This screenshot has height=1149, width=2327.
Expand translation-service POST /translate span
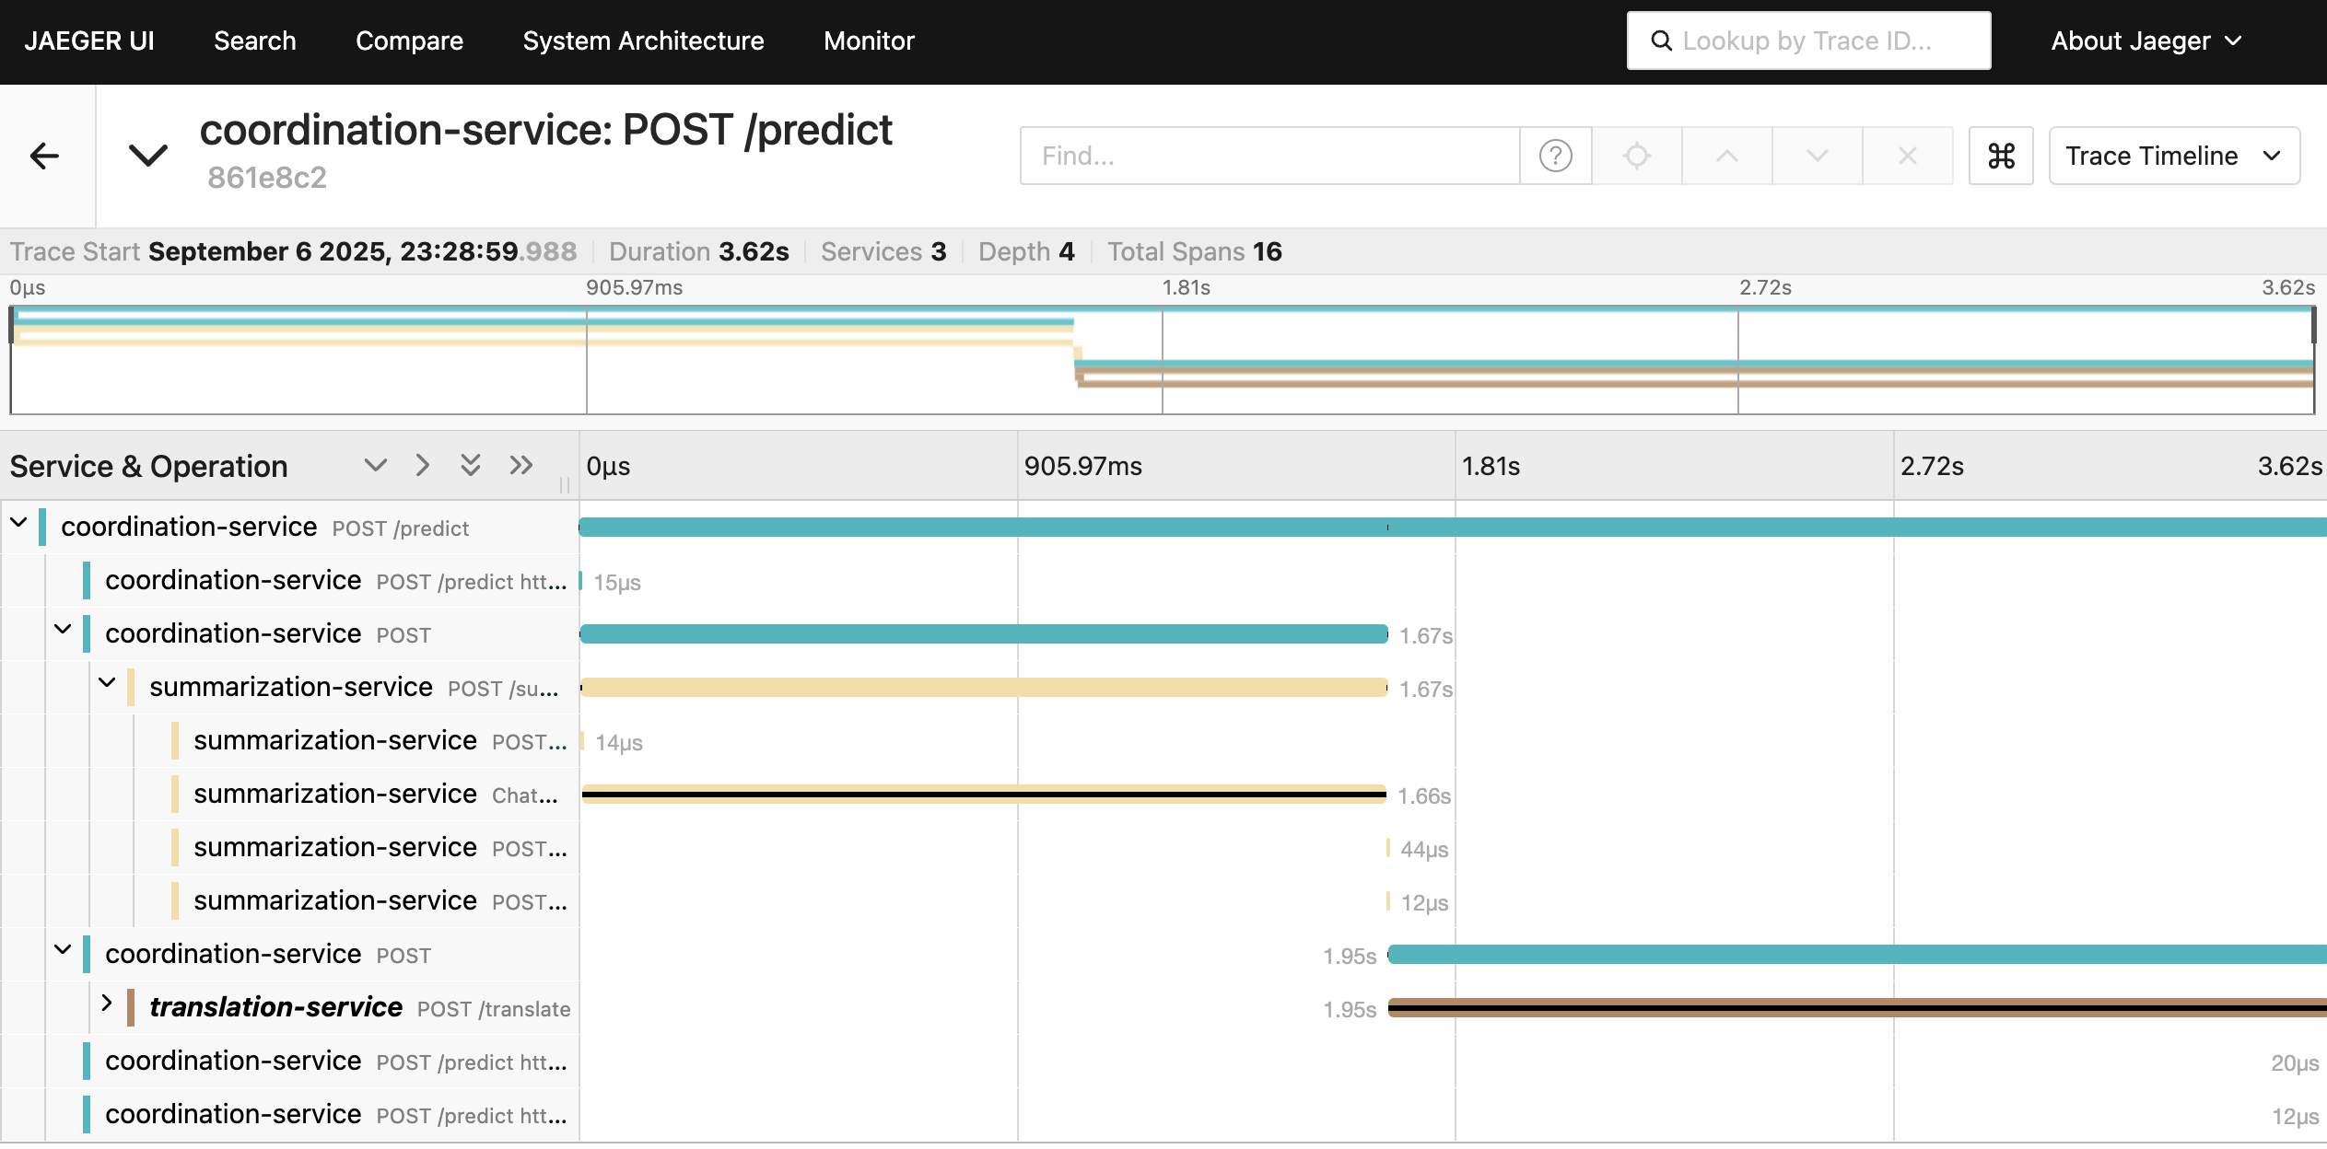tap(107, 1004)
